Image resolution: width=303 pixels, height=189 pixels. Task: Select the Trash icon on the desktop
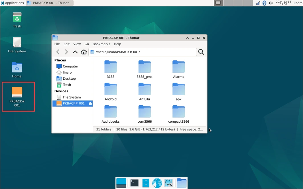point(17,20)
